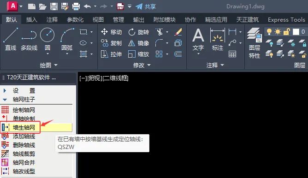Click the Plot printer icon

(76, 6)
